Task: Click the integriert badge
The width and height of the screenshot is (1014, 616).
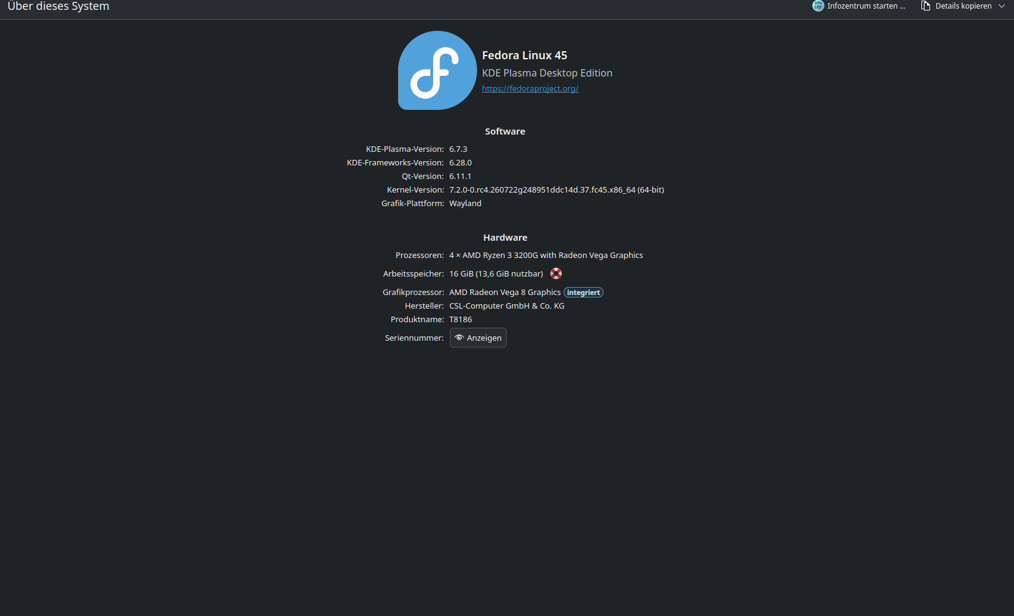Action: [583, 293]
